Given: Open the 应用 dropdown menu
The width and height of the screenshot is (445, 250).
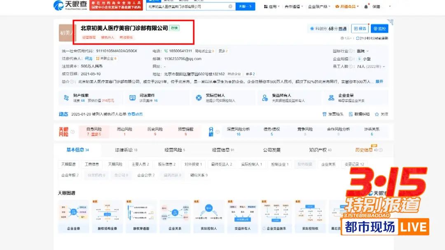Looking at the screenshot, I should pos(272,7).
